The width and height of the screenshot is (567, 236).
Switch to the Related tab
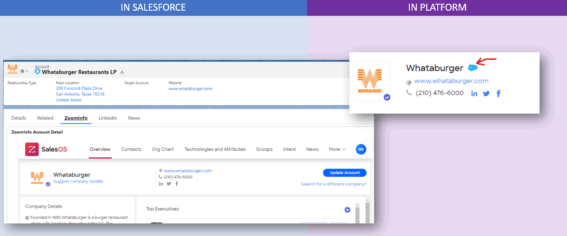[x=45, y=118]
